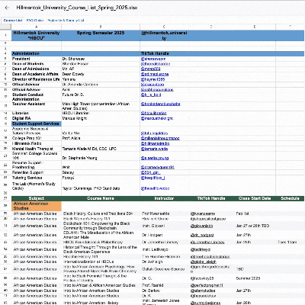Open TikTok handle link in Dean of Students row
Viewport: 305px width, 305px height.
point(156,64)
